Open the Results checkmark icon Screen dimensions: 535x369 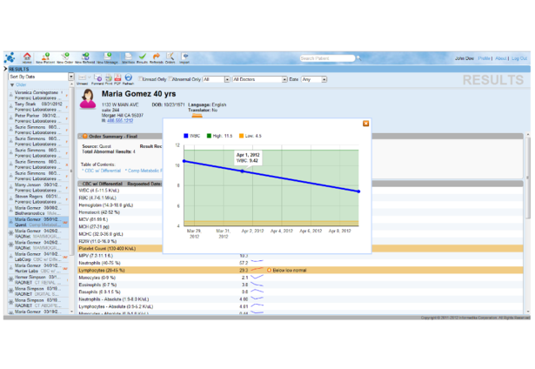click(143, 57)
